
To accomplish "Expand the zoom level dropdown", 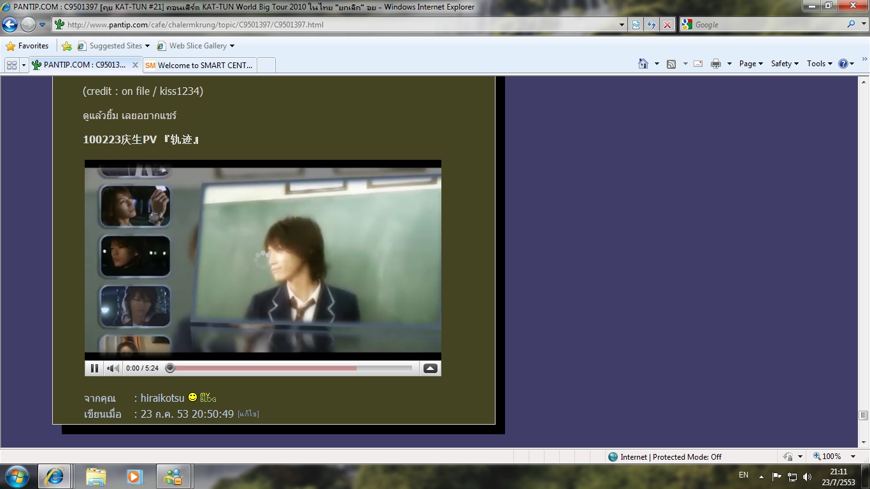I will 853,457.
